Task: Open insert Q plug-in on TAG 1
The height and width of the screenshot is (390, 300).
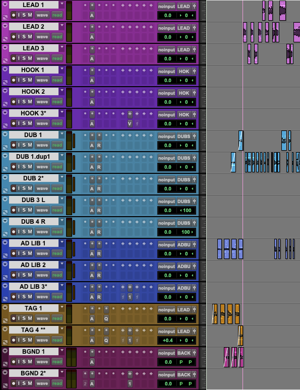Action: 106,319
